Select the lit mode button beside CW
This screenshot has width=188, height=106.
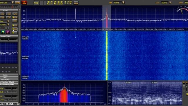[x=15, y=18]
